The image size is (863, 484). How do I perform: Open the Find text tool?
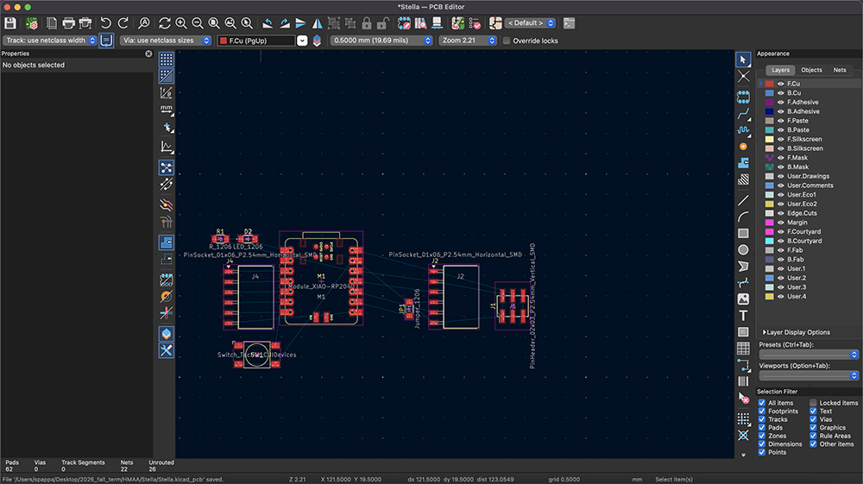click(143, 23)
